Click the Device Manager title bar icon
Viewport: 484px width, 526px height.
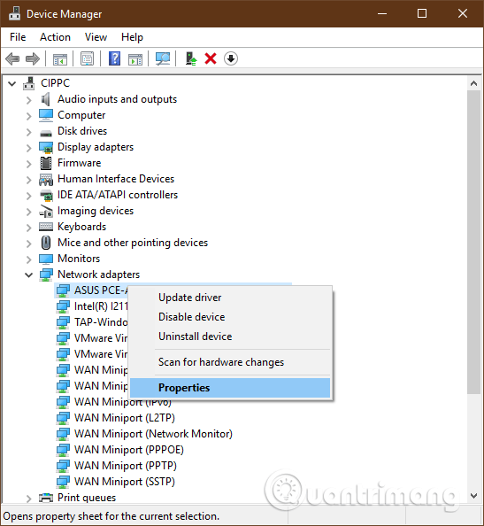(x=14, y=13)
